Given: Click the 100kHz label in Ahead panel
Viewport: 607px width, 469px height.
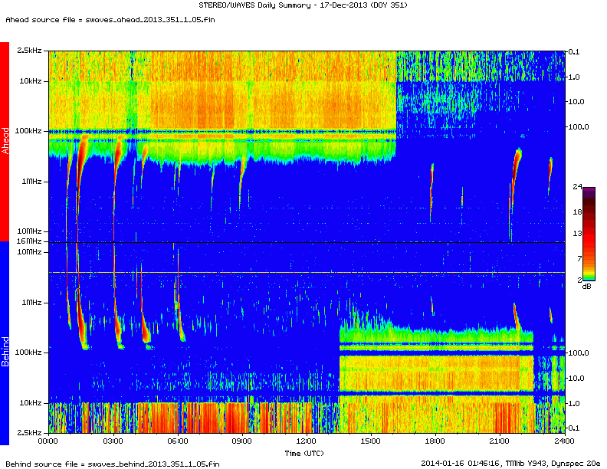Looking at the screenshot, I should pos(29,131).
